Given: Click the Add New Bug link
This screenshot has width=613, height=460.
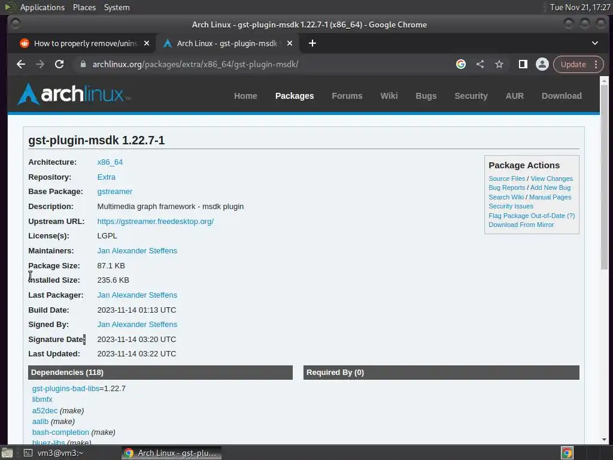Looking at the screenshot, I should tap(551, 187).
